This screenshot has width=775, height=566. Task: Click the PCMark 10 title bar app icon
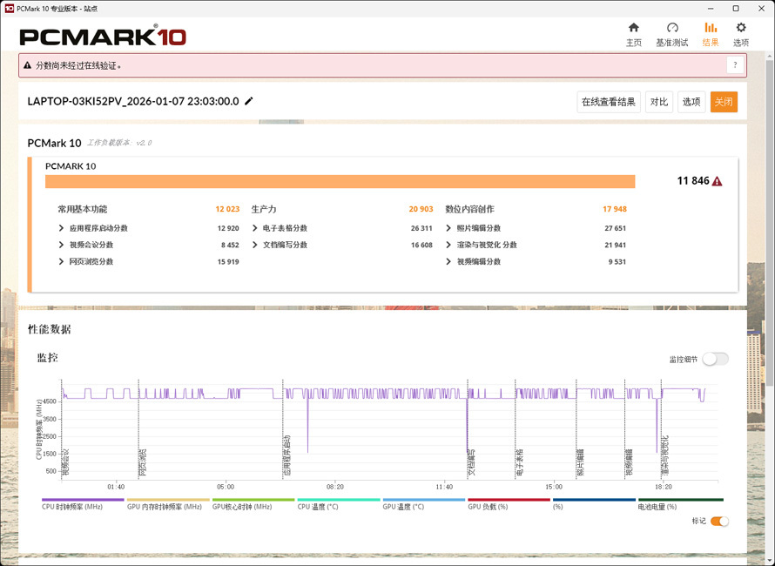coord(9,9)
